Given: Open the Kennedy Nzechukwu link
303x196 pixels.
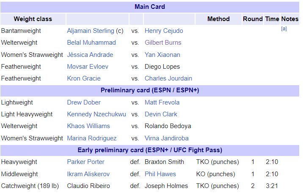Looking at the screenshot, I should 96,114.
